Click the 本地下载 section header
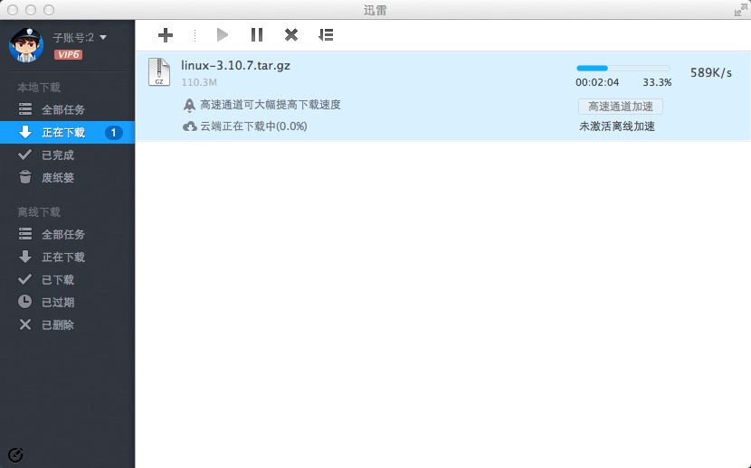The height and width of the screenshot is (468, 751). tap(39, 88)
